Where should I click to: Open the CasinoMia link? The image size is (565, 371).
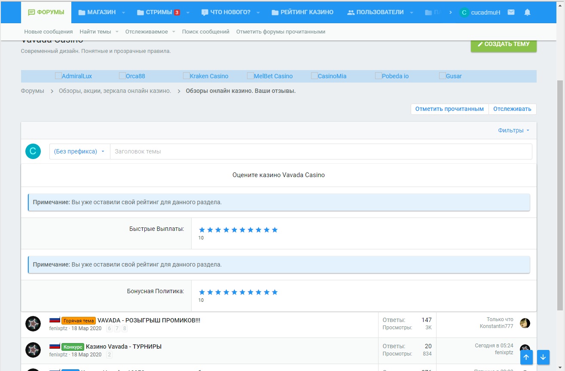[x=329, y=76]
